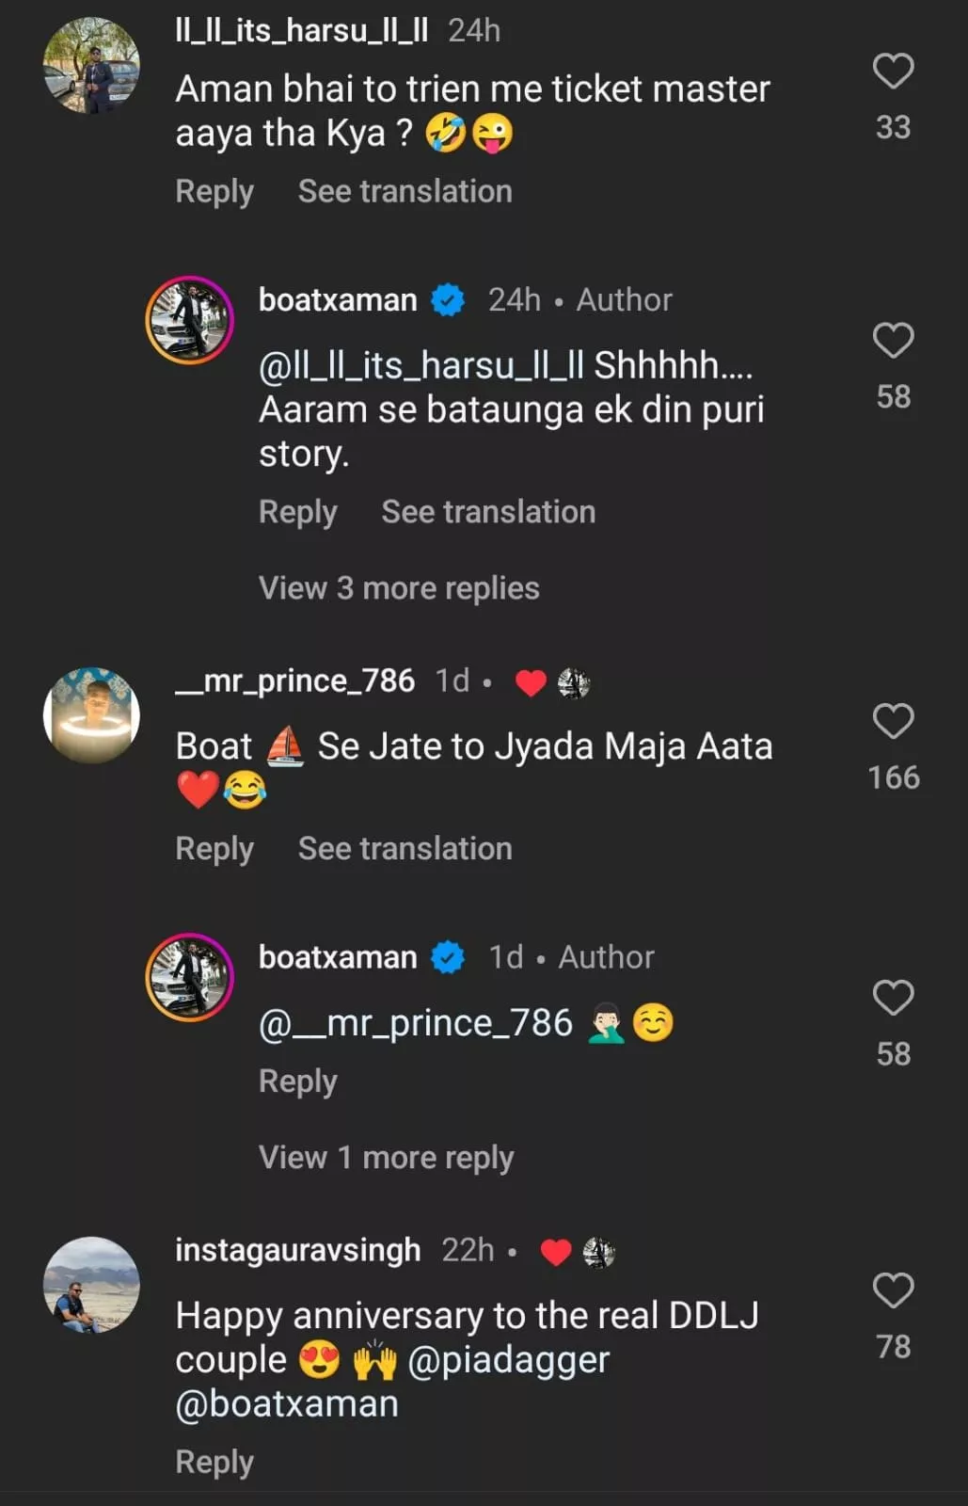Like the 'Boat Se Jate' comment

(x=893, y=722)
